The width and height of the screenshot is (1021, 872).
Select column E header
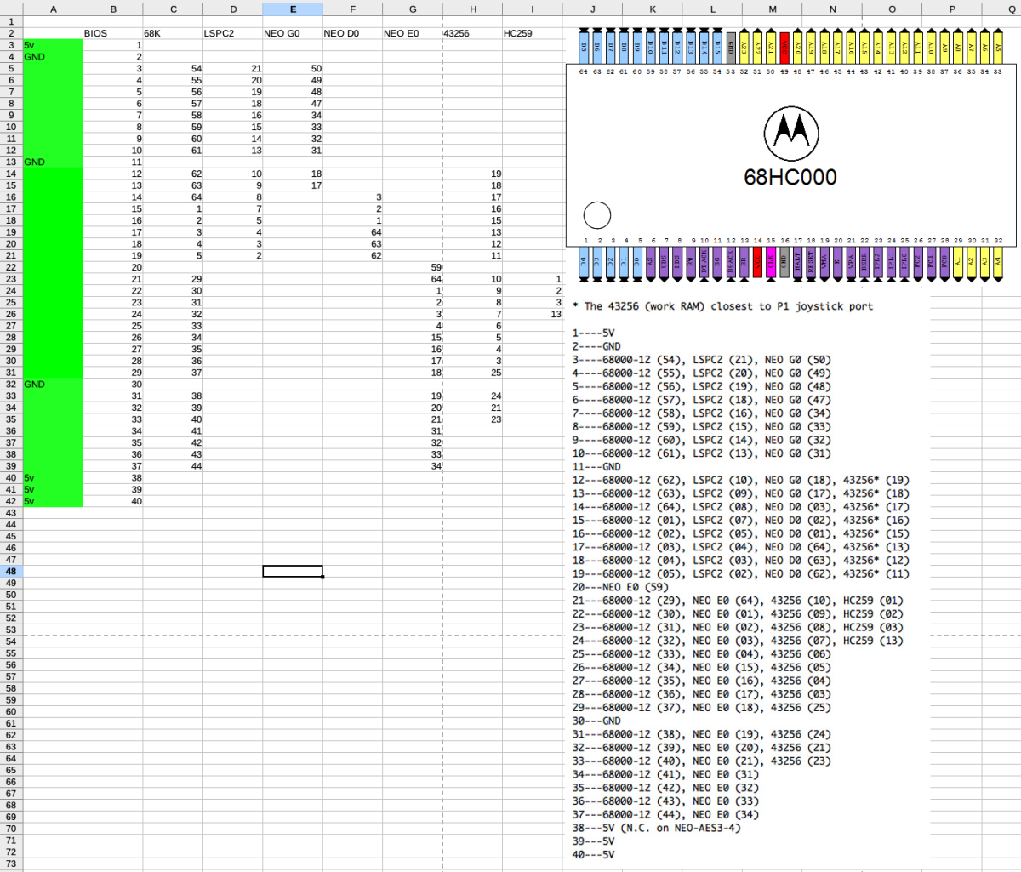[x=293, y=9]
